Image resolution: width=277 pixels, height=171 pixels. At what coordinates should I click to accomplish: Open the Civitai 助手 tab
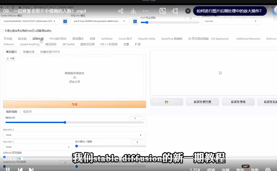point(125,39)
